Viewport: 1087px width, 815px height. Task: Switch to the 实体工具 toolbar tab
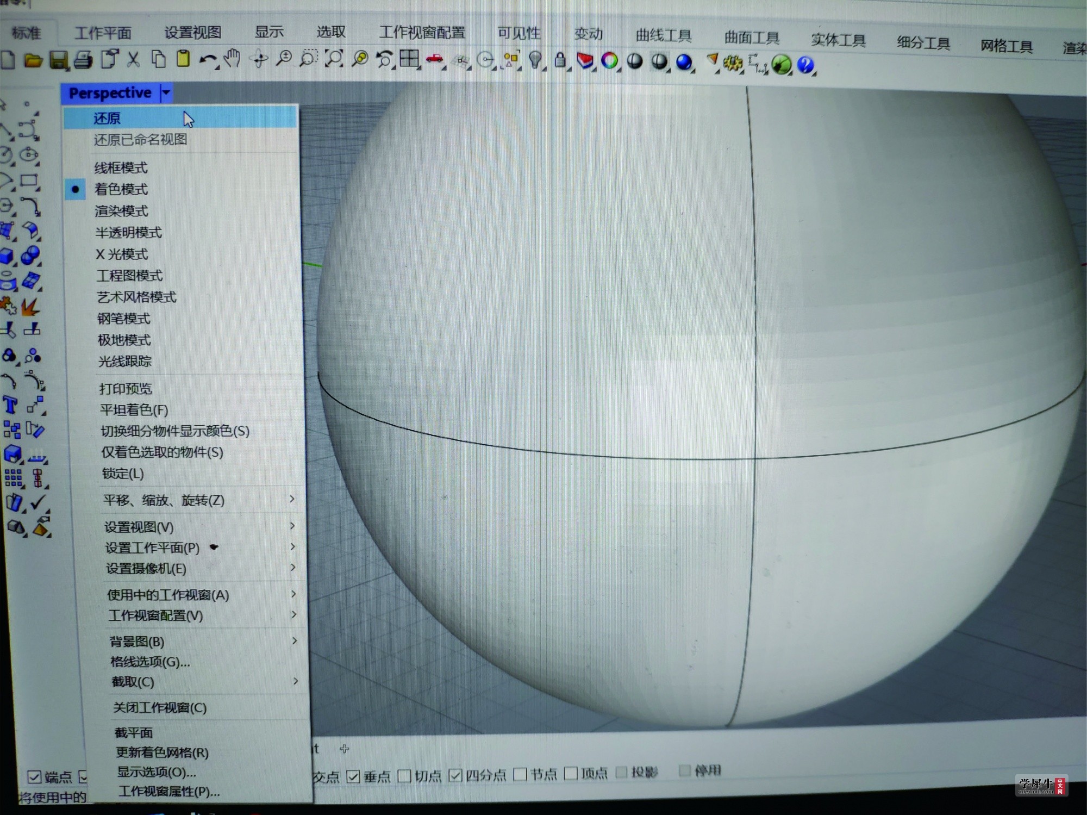(x=838, y=40)
